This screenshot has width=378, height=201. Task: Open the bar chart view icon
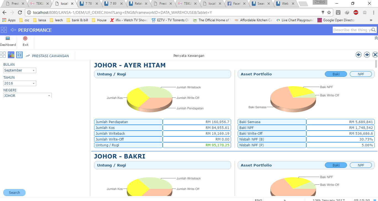[11, 55]
